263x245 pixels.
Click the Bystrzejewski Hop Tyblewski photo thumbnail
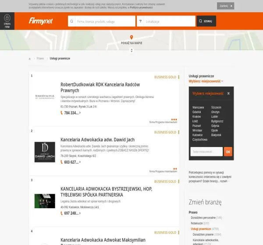click(45, 201)
